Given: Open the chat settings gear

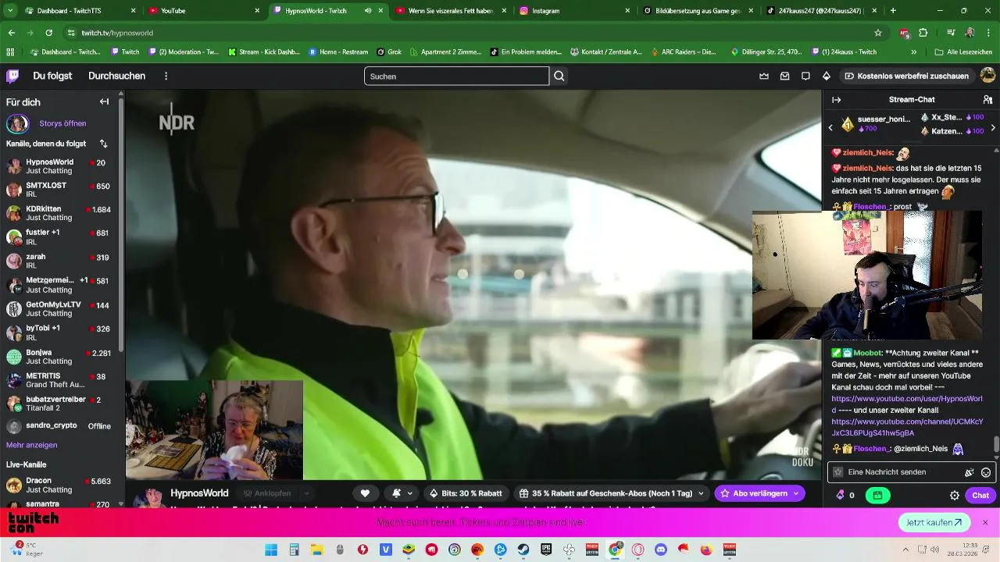Looking at the screenshot, I should tap(955, 495).
